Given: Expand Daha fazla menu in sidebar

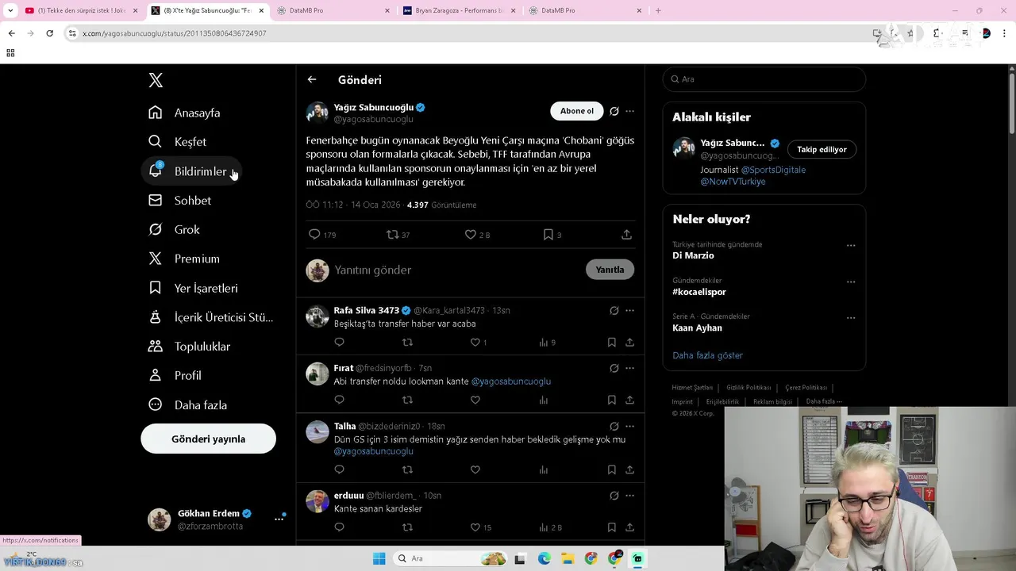Looking at the screenshot, I should [188, 405].
